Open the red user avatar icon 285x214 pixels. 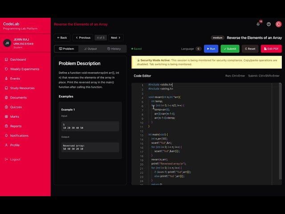[x=278, y=24]
